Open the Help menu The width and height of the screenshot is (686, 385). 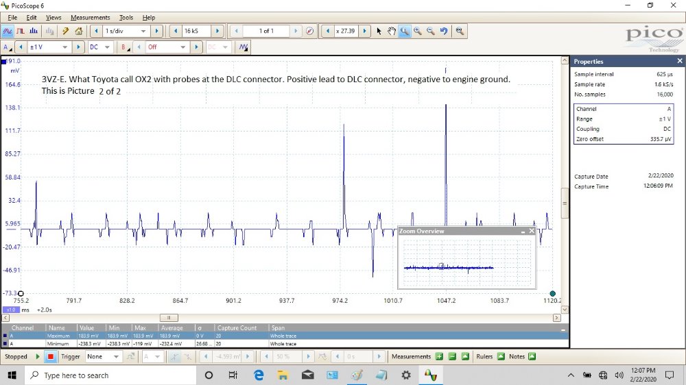tap(149, 18)
